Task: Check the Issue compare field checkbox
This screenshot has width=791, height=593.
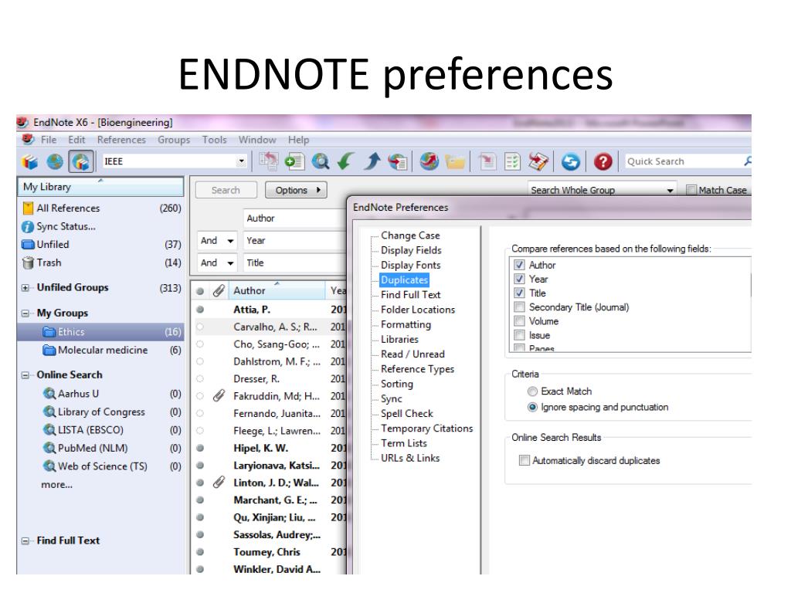Action: tap(519, 335)
